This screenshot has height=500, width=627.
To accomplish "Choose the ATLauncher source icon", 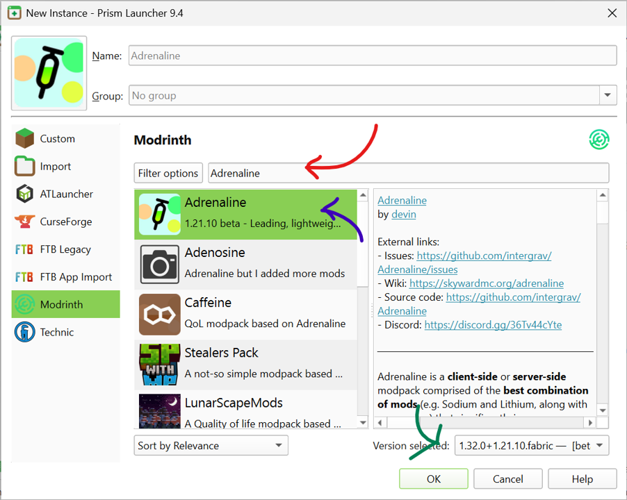I will tap(25, 194).
